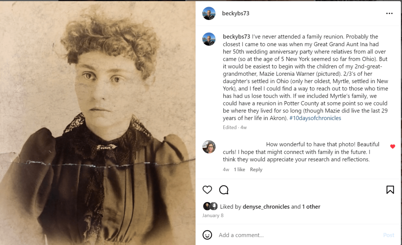
Task: Focus the Add a comment field
Action: (299, 235)
